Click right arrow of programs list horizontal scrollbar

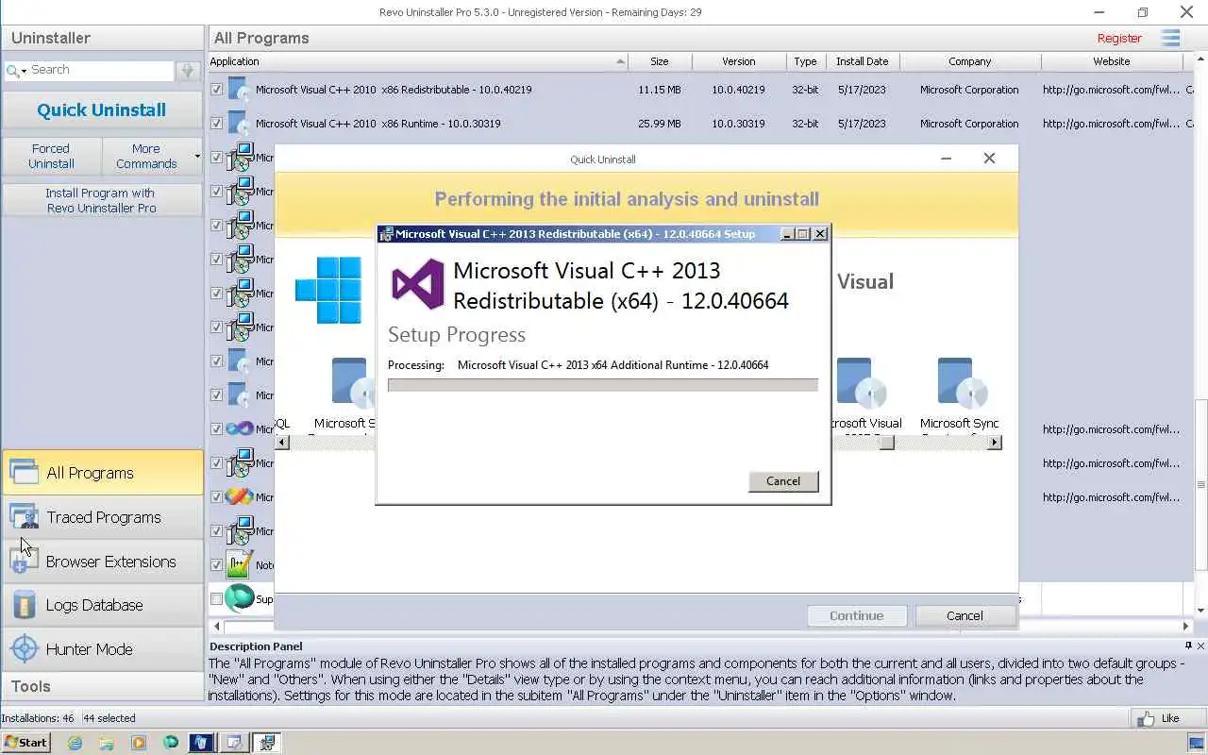(1186, 626)
